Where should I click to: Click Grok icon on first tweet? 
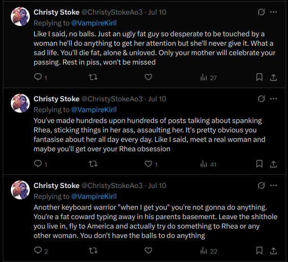[261, 12]
